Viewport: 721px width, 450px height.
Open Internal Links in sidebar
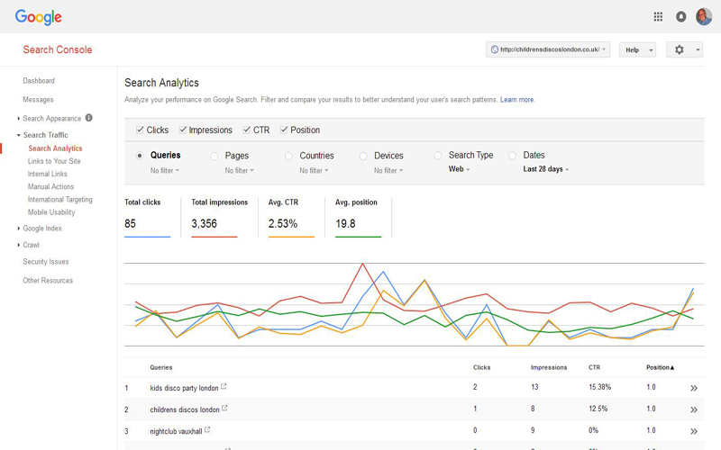48,174
